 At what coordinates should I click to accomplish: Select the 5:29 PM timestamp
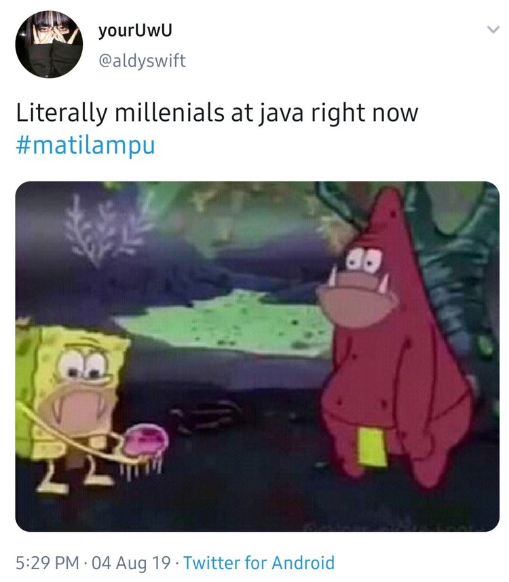[x=48, y=563]
